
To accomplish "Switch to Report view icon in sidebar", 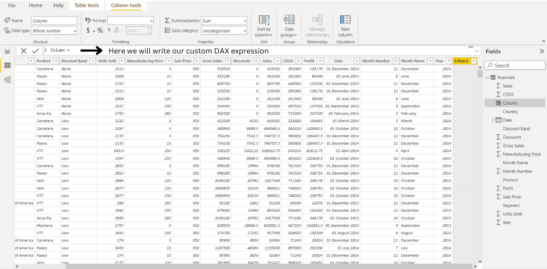I will [x=8, y=51].
